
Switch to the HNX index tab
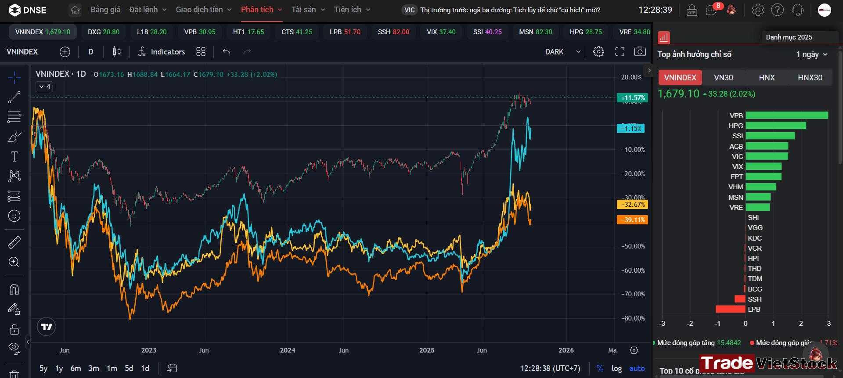pos(767,78)
